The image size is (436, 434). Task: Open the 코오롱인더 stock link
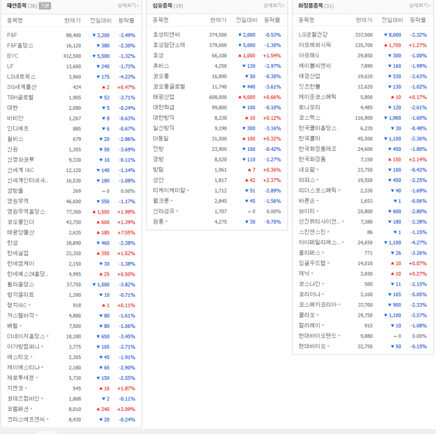[x=21, y=222]
